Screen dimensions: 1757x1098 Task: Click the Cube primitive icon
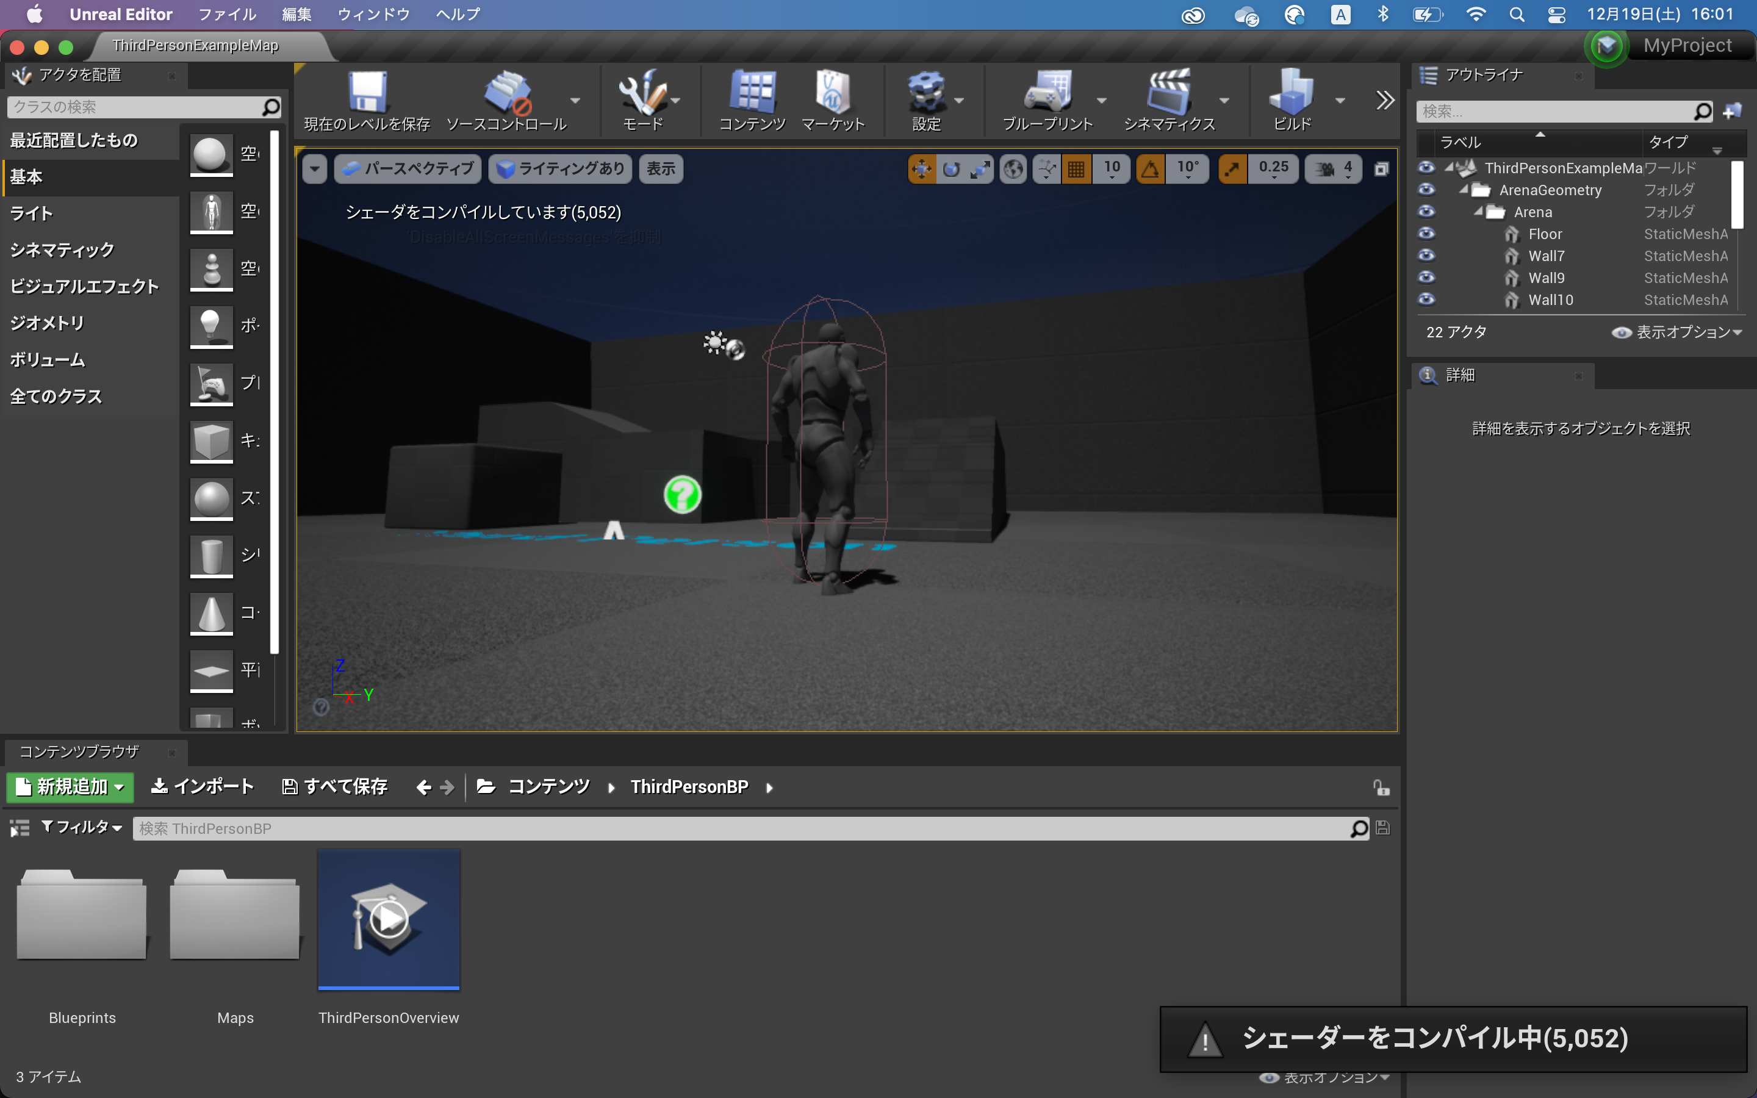[x=211, y=441]
